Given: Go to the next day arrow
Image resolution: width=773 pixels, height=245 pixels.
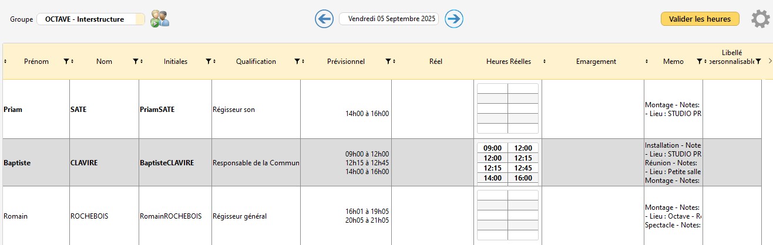Looking at the screenshot, I should pos(454,19).
